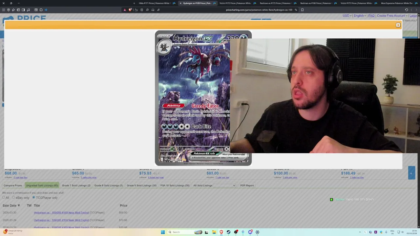Open the taskbar clock and date

click(411, 232)
